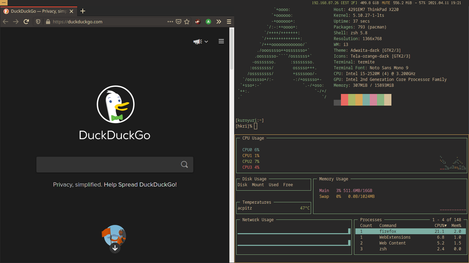
Task: Click the CPU3 4% usage line
Action: [x=251, y=167]
